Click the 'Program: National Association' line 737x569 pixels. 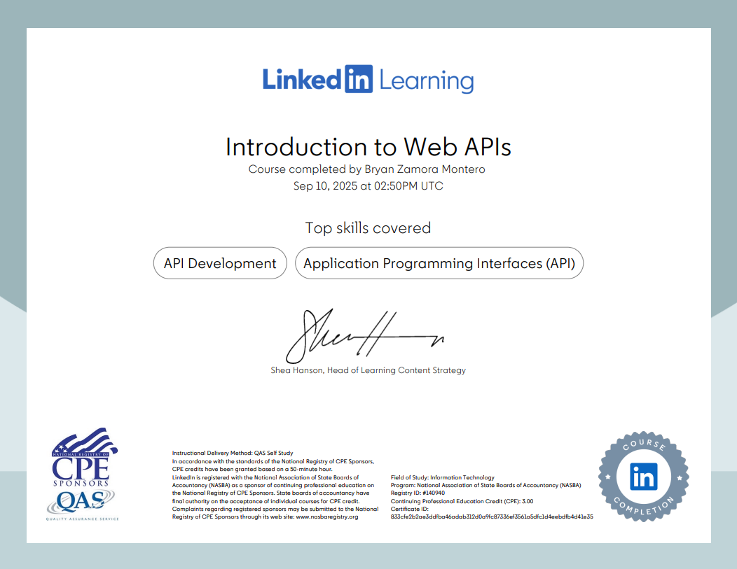coord(485,485)
